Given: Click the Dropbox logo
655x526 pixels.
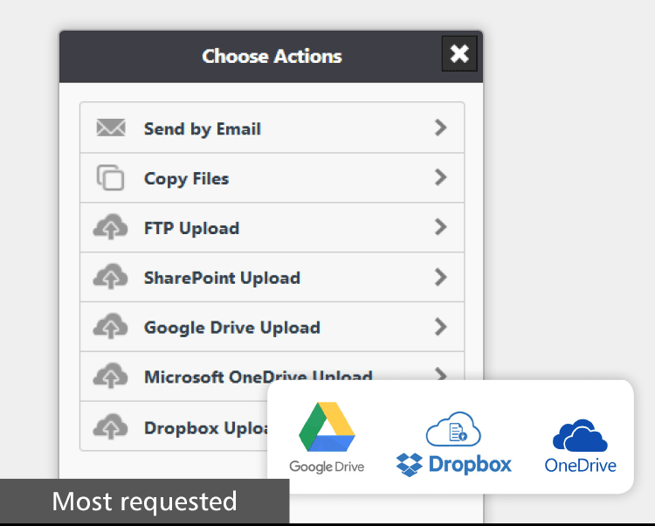Looking at the screenshot, I should 453,444.
